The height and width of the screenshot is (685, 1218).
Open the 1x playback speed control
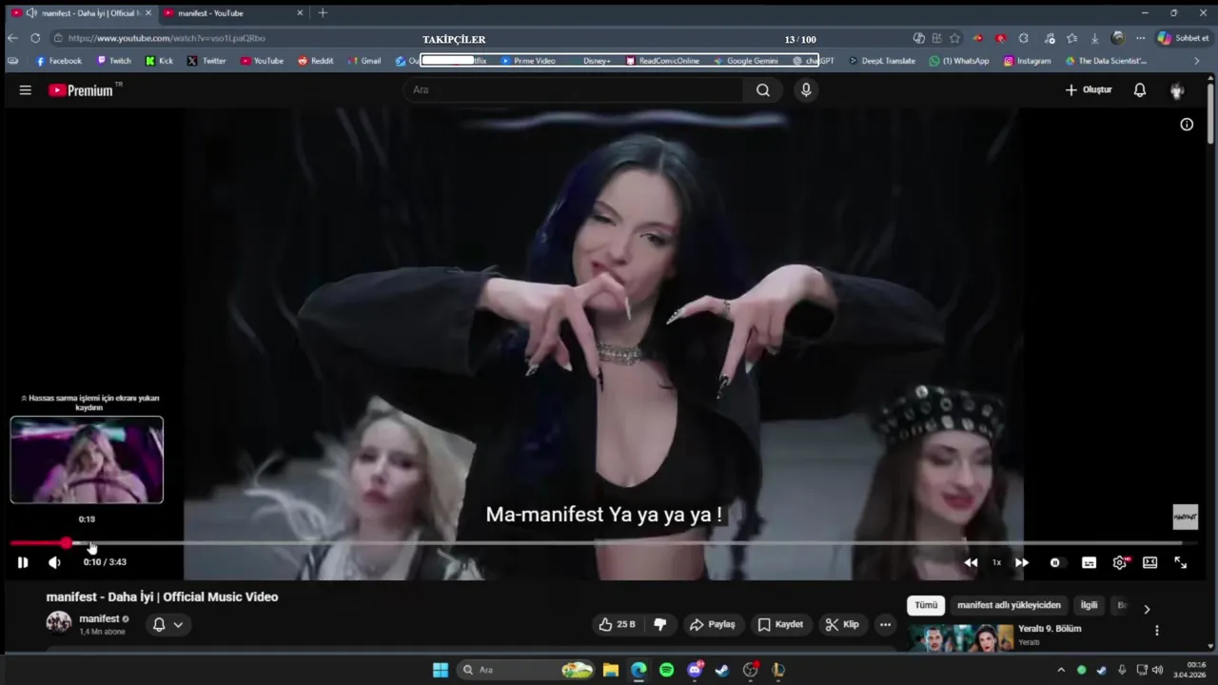pos(996,562)
